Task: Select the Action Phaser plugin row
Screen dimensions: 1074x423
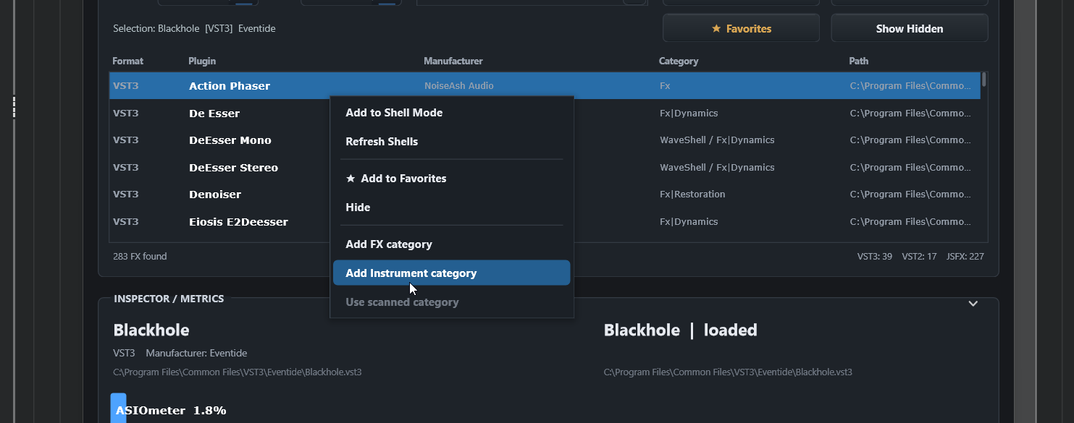Action: pos(545,85)
